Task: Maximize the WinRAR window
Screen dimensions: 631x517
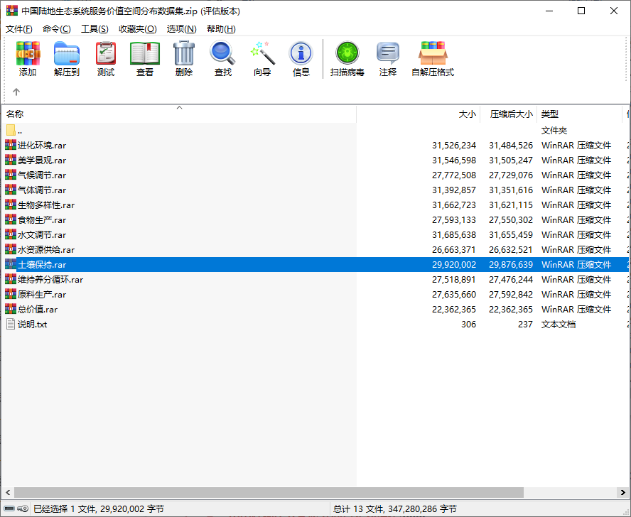Action: [x=581, y=11]
